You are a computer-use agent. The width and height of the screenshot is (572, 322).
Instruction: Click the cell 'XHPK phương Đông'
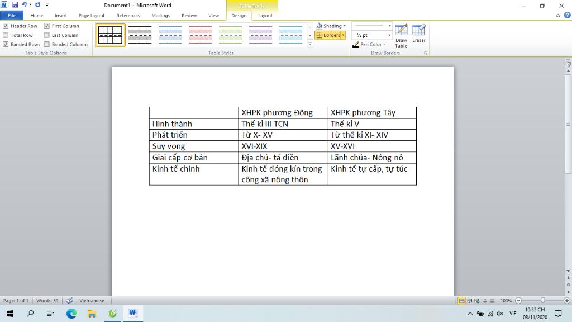283,112
